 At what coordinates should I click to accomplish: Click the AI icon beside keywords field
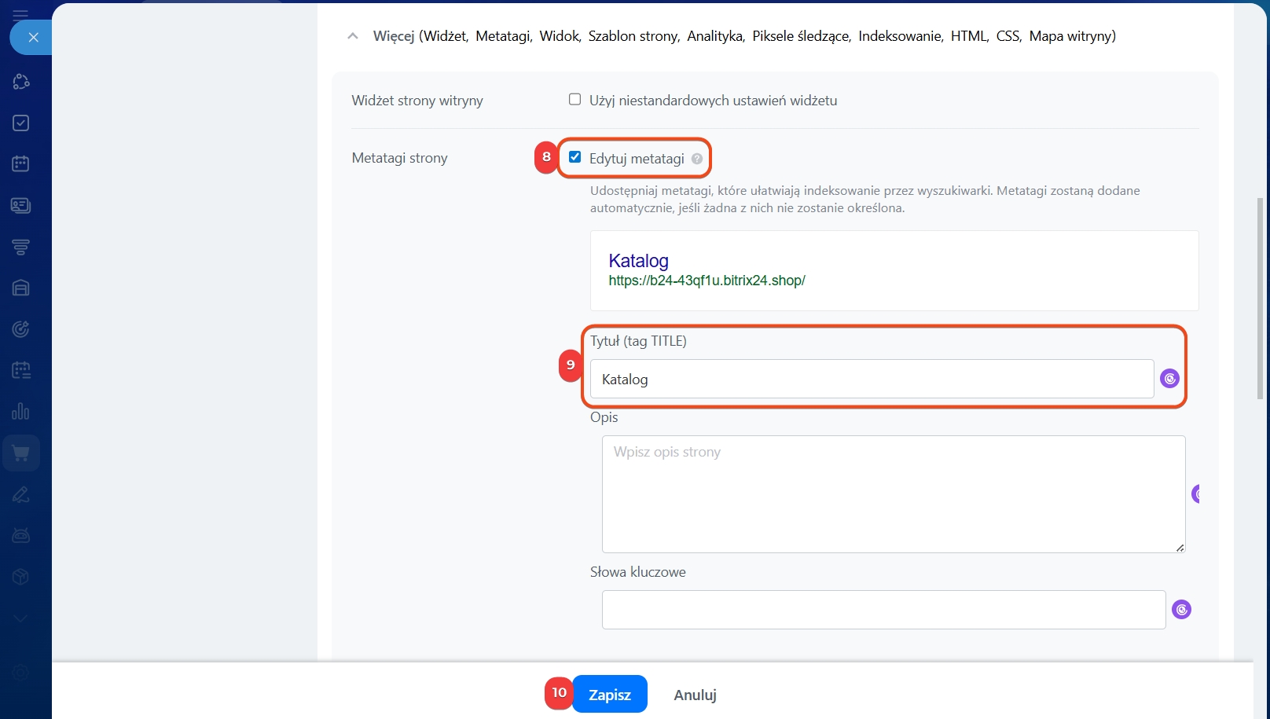[x=1181, y=610]
